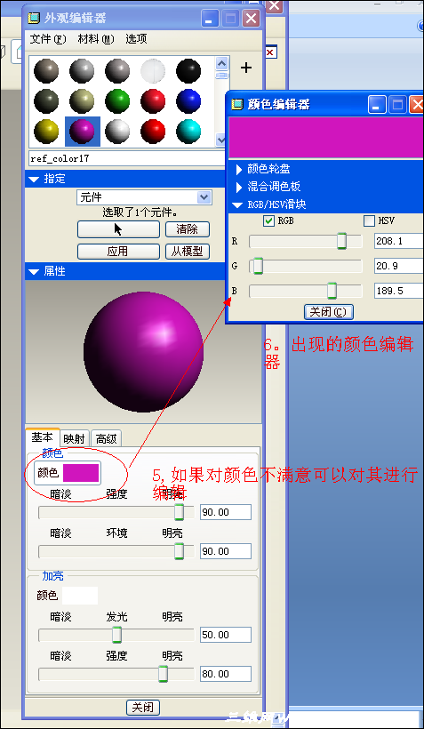
Task: Click the R value field 208.1
Action: 399,241
